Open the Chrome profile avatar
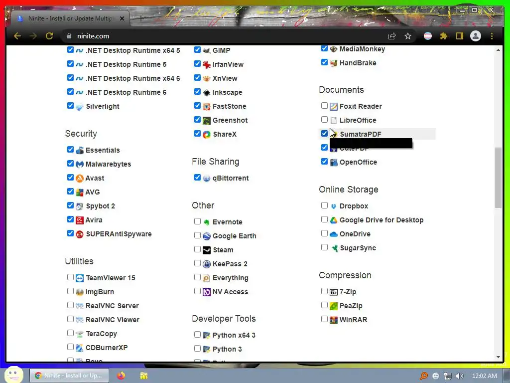 click(476, 36)
